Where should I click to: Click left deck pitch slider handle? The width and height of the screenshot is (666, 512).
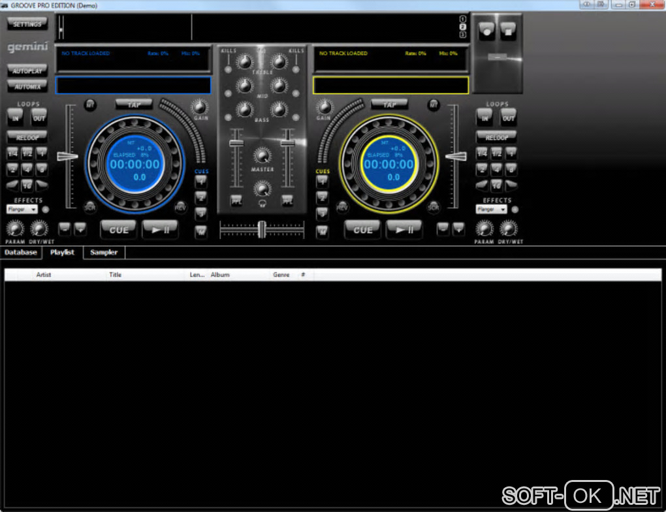tap(67, 156)
